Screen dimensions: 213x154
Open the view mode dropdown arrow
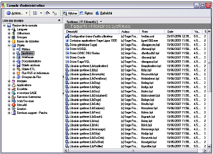click(x=41, y=13)
